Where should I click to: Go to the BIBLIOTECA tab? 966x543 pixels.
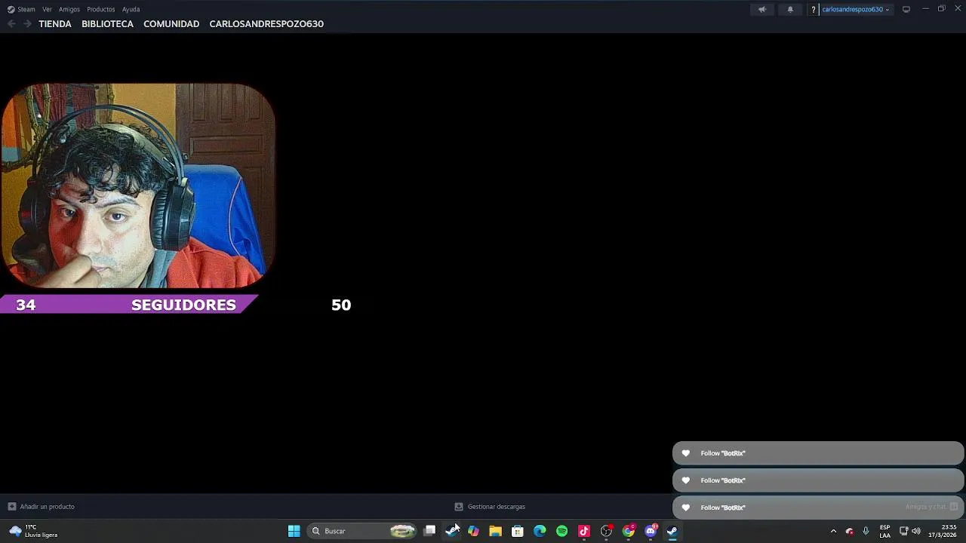coord(107,24)
